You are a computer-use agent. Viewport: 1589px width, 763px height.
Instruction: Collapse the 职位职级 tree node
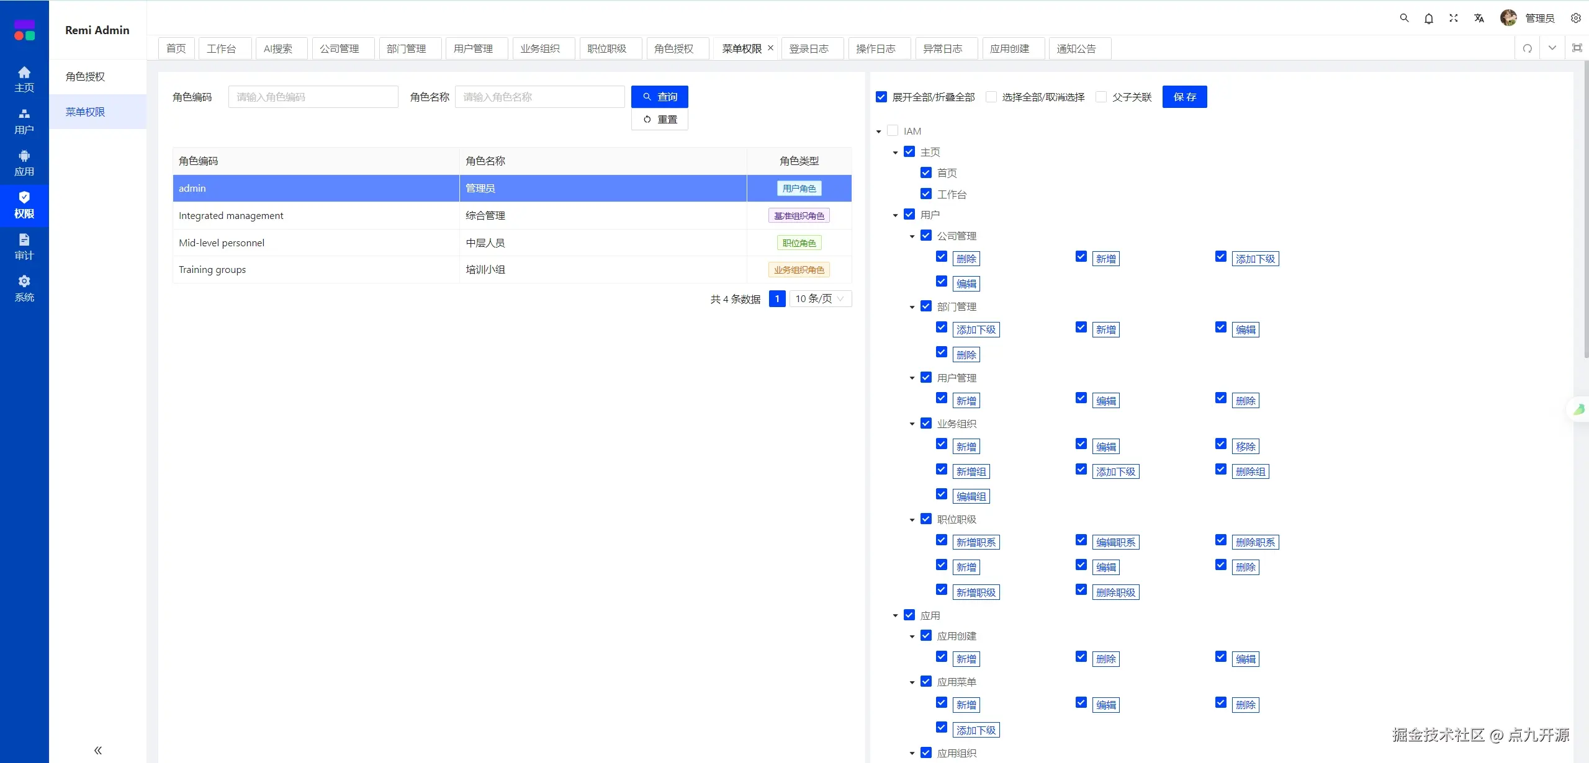912,520
